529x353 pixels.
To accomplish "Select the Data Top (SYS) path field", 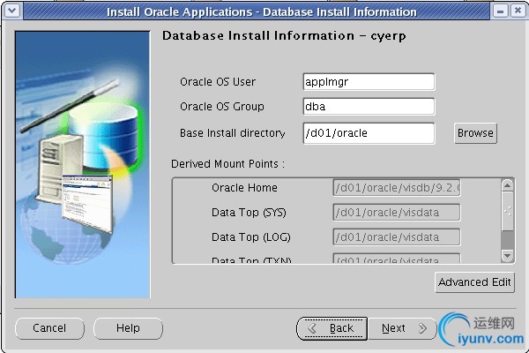I will coord(397,213).
